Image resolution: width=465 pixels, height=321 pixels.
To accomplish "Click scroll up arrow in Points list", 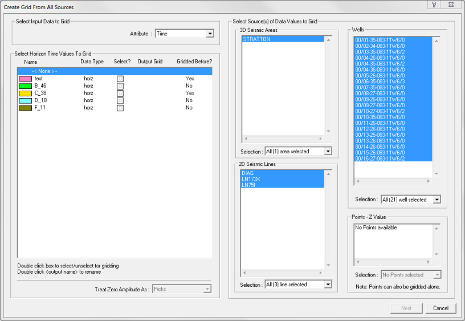I will [437, 228].
